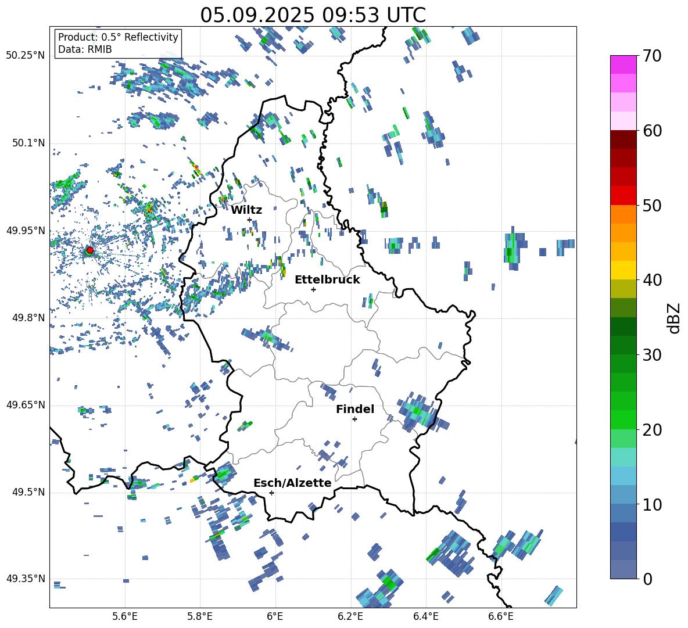
Task: Click the 50 label on colorbar
Action: coord(652,206)
